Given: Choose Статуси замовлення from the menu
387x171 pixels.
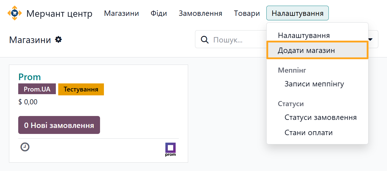Looking at the screenshot, I should coord(320,117).
